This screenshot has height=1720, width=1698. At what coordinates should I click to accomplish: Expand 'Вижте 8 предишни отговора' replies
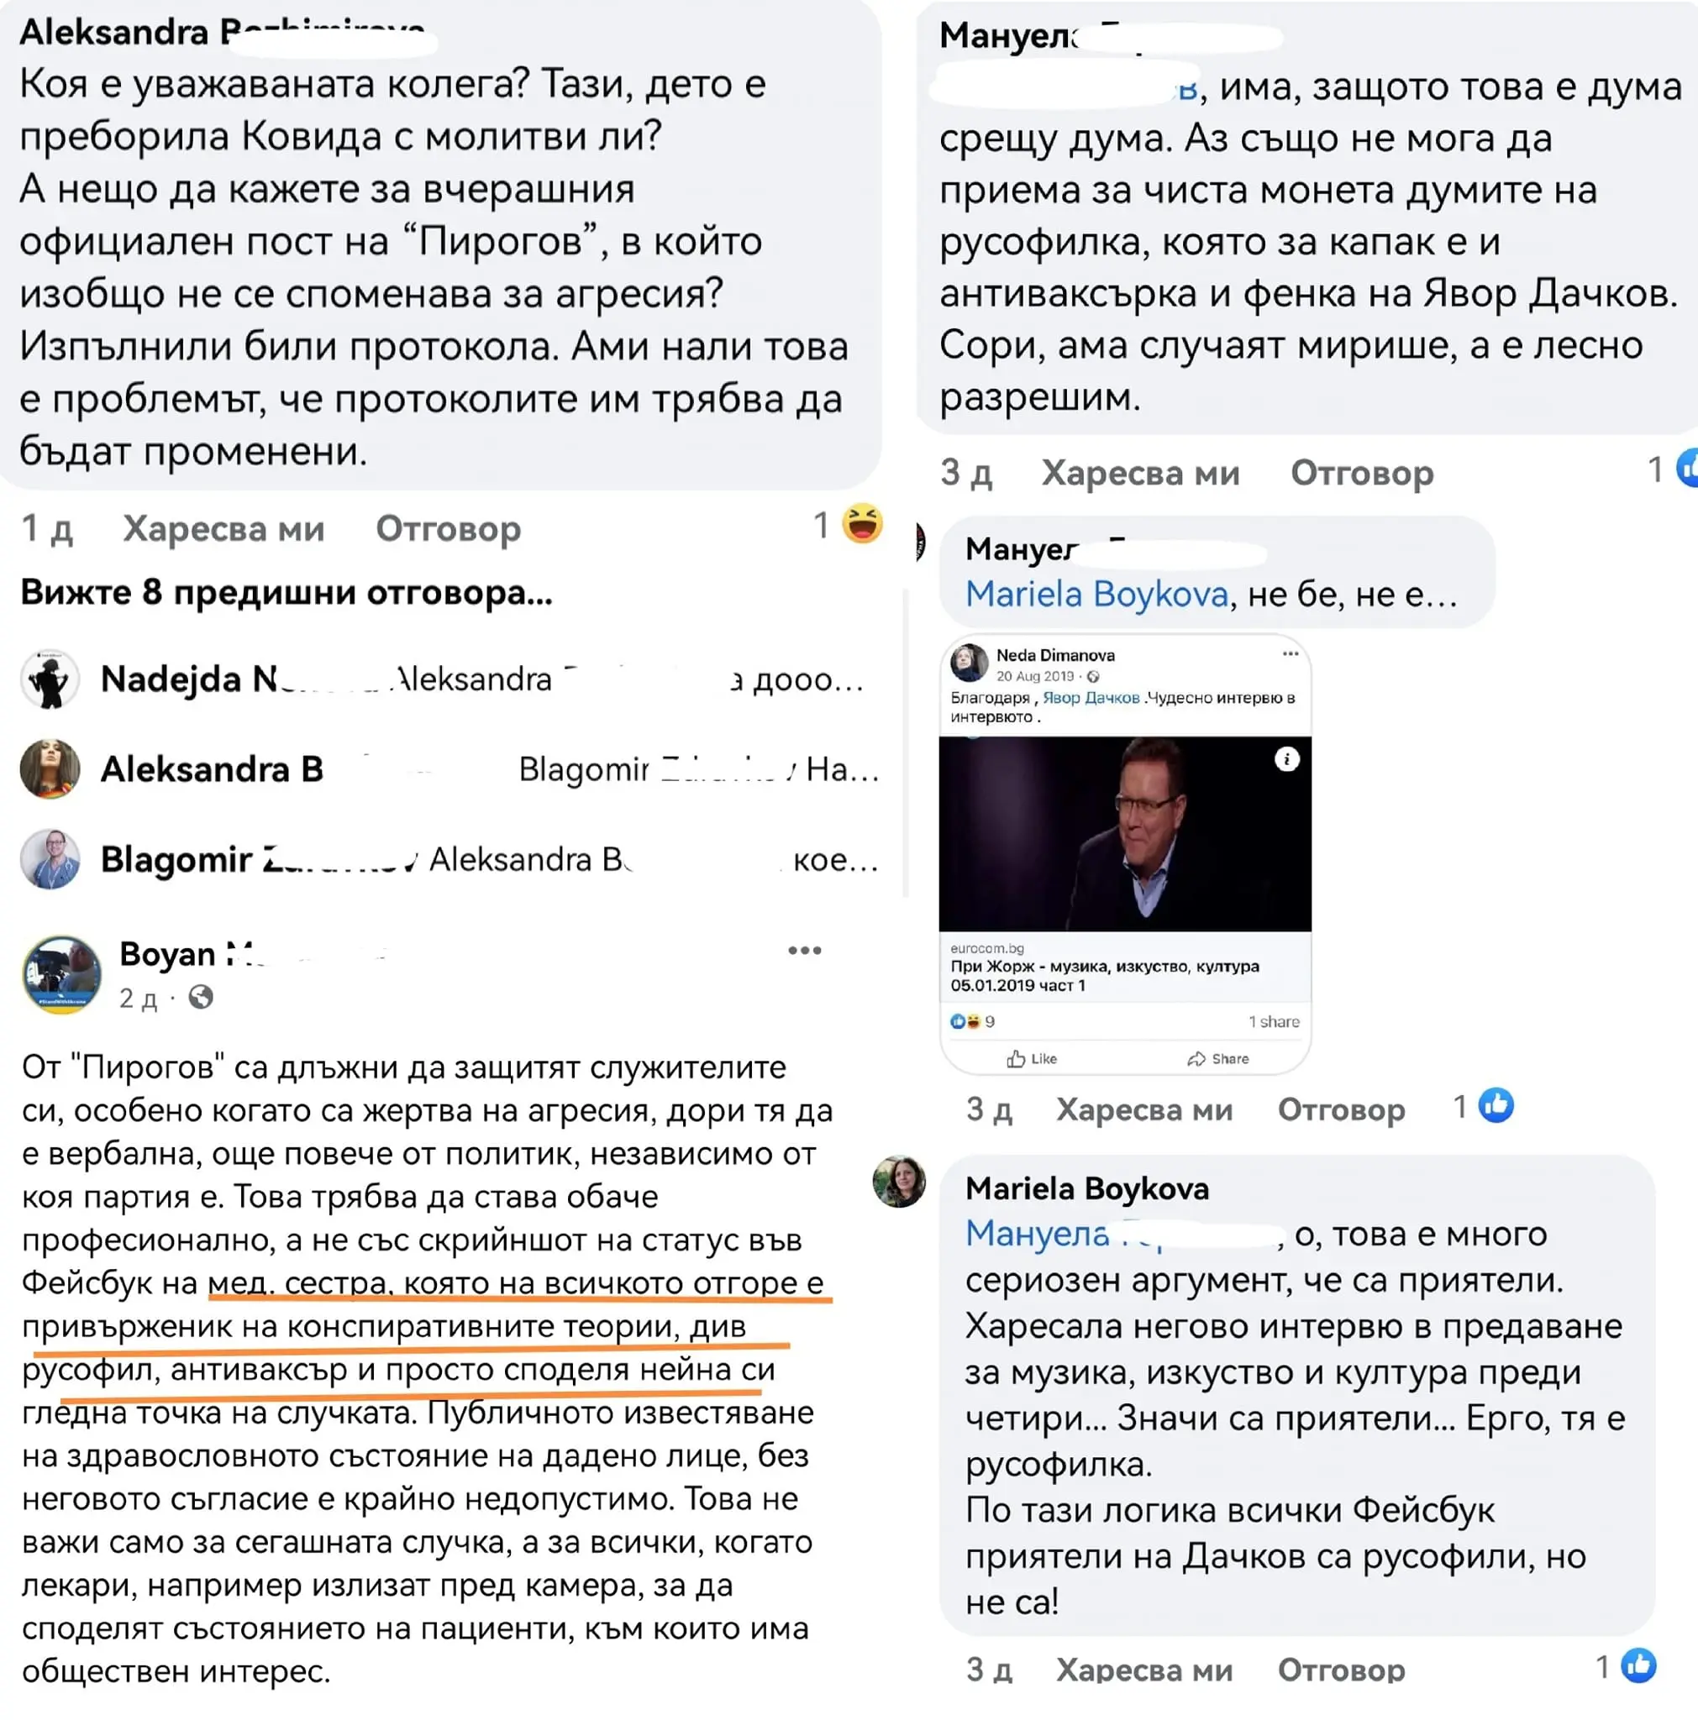tap(287, 592)
